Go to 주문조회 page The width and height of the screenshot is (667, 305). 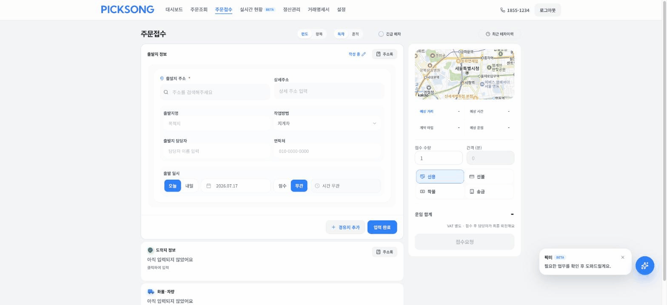[199, 9]
